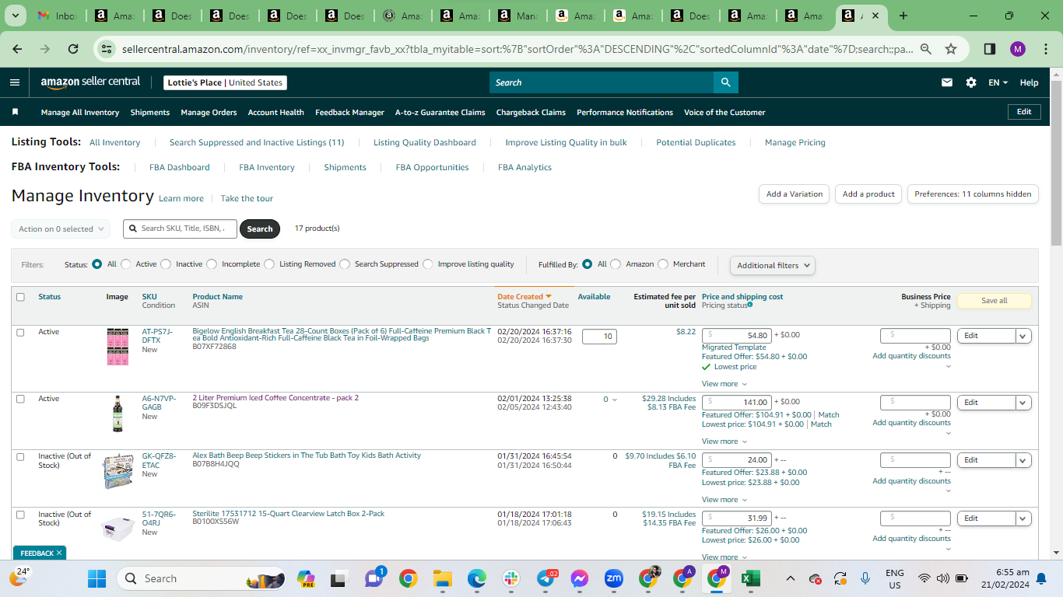Expand View more under Iced Coffee pricing
The width and height of the screenshot is (1063, 597).
click(x=724, y=442)
